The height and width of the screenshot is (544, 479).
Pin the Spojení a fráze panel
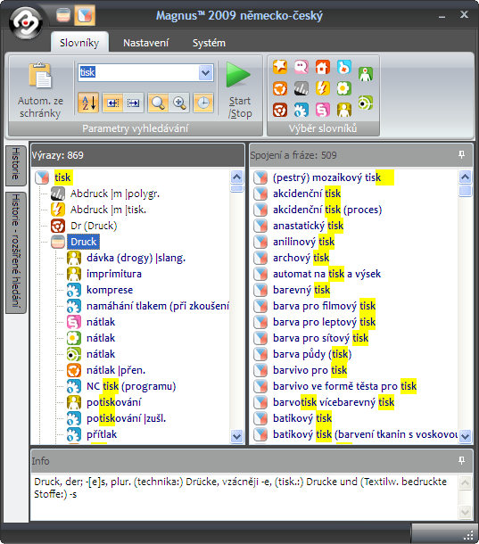pos(462,155)
